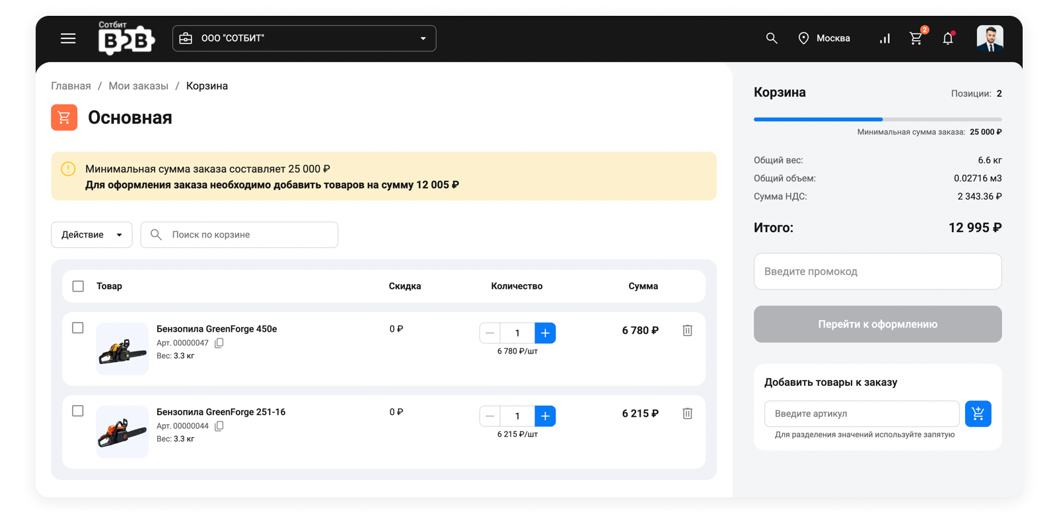The width and height of the screenshot is (1057, 529).
Task: Click the Основная page heading
Action: (130, 117)
